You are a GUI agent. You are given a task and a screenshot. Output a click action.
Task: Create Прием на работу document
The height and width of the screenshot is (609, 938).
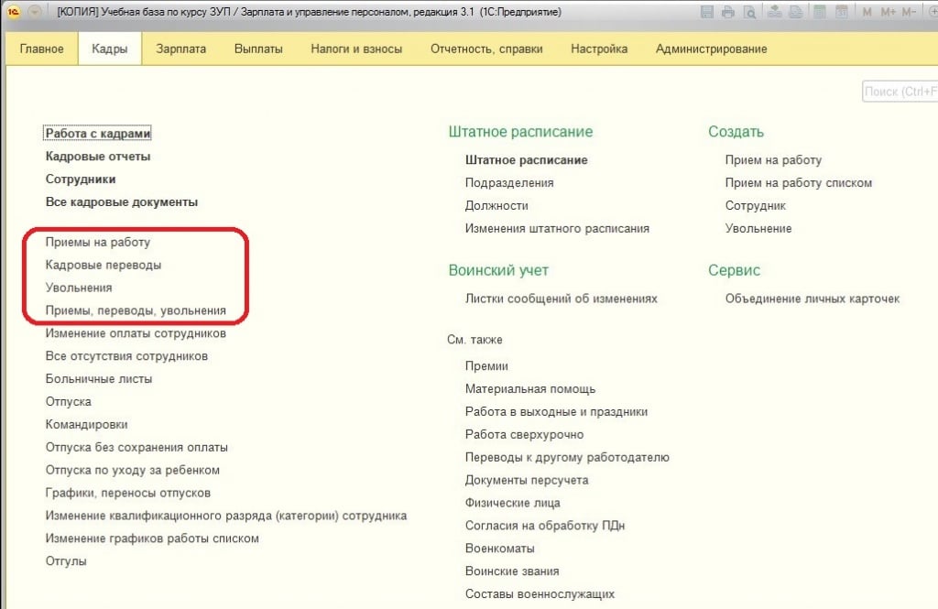(773, 159)
